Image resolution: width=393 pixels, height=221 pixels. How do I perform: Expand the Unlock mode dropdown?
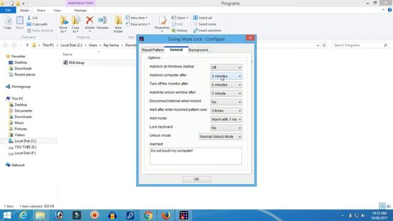(x=220, y=136)
